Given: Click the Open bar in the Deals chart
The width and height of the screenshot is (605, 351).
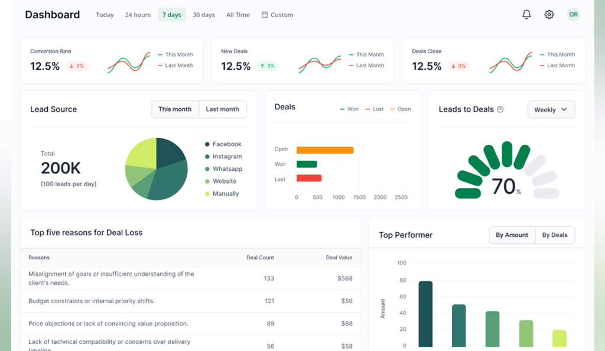Looking at the screenshot, I should pos(325,150).
